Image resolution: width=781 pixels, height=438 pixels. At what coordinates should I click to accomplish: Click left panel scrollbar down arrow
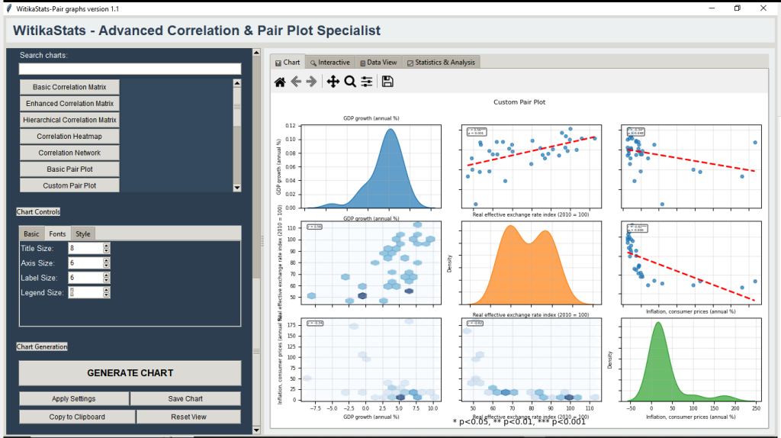point(256,430)
